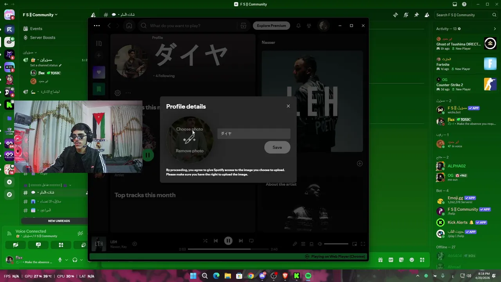Toggle Discord notification settings icon
The width and height of the screenshot is (501, 282).
pos(406,15)
